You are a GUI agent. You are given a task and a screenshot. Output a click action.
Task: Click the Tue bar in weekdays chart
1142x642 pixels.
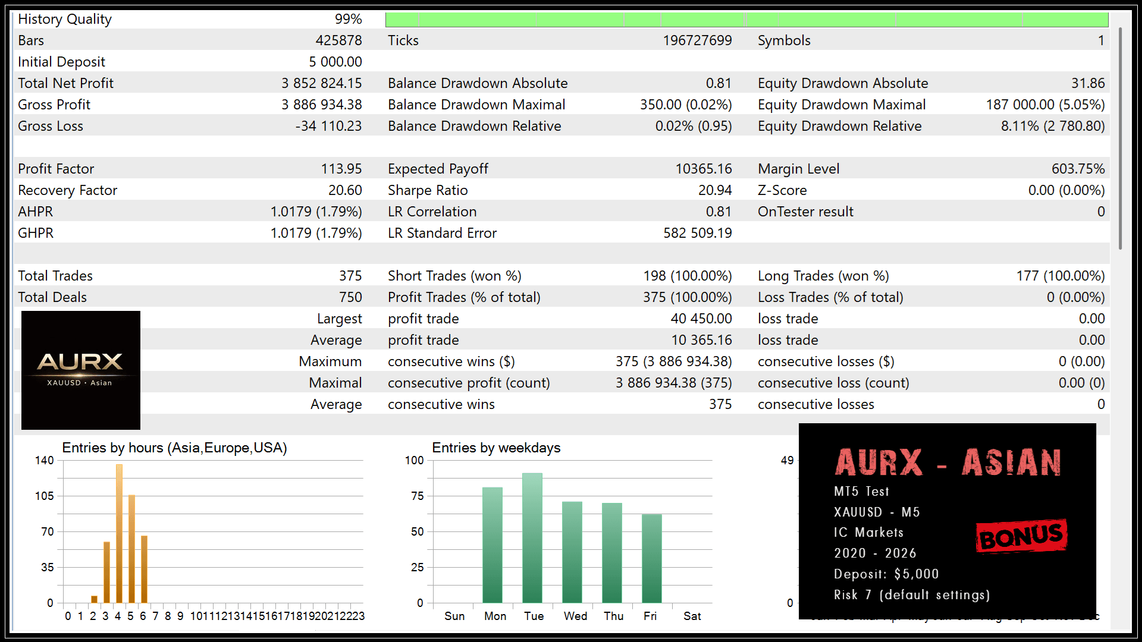[532, 537]
